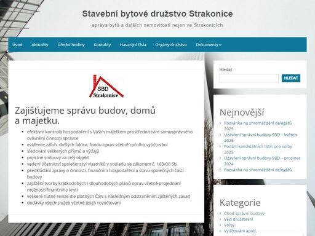Open category Věci družstevní
Screen dimensions: 315x236
[x=238, y=219]
